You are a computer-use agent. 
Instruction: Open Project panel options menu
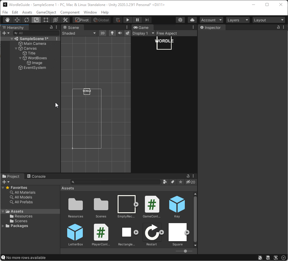(x=193, y=176)
